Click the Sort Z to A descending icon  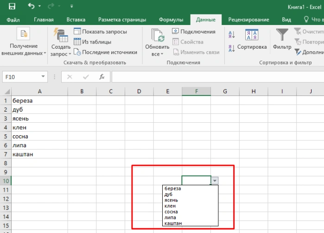point(232,48)
